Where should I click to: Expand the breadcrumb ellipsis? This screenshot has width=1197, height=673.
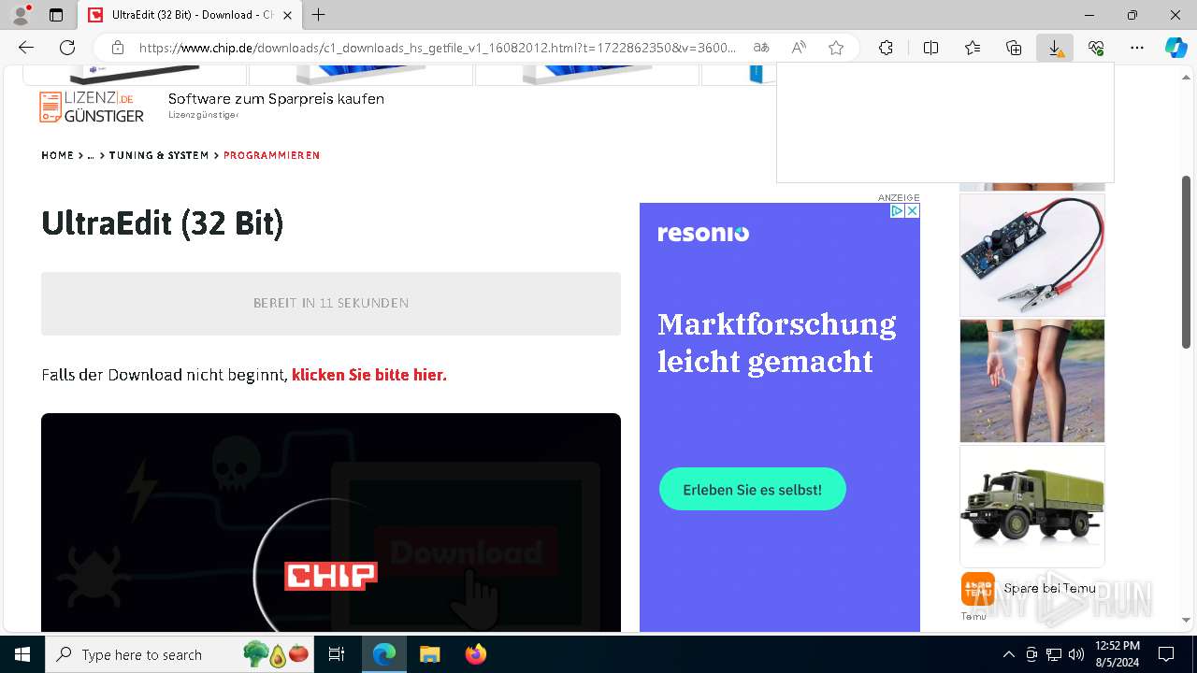pyautogui.click(x=91, y=155)
